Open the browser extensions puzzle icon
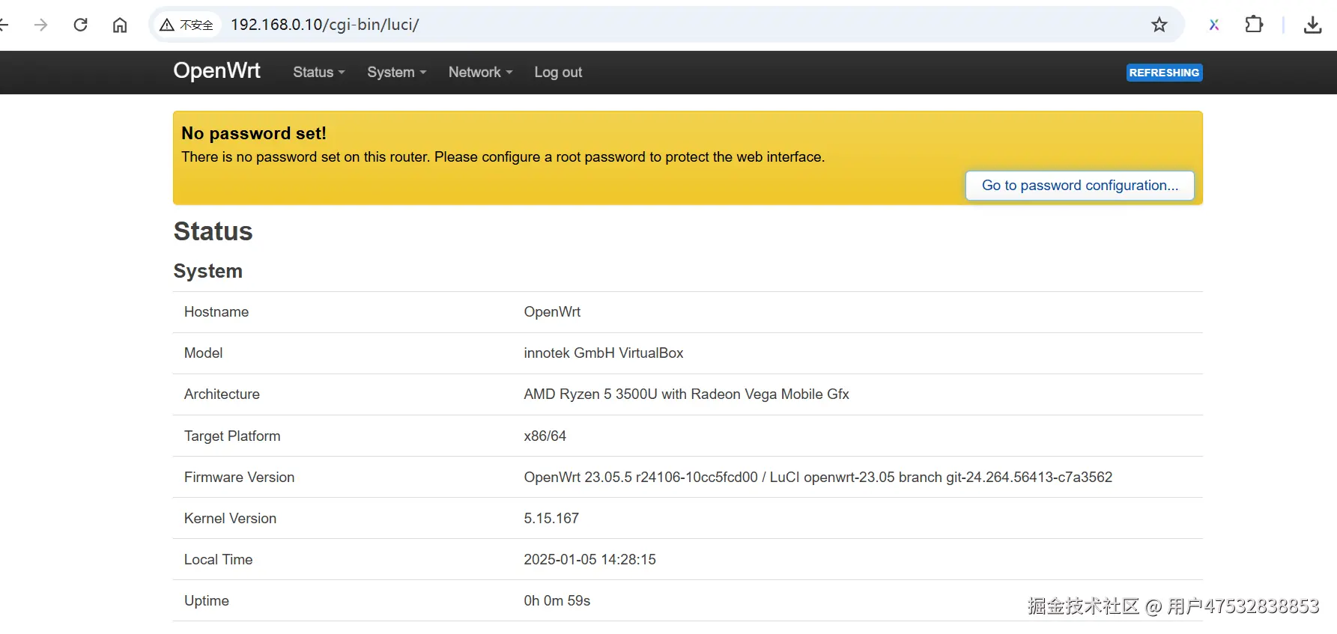The image size is (1337, 634). click(1254, 25)
